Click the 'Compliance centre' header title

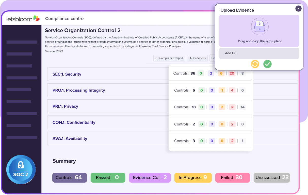pyautogui.click(x=64, y=19)
